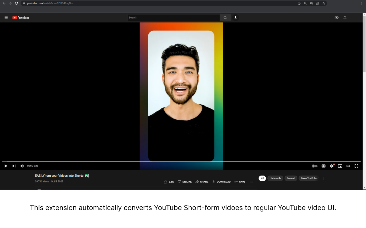The height and width of the screenshot is (228, 366).
Task: Click the install app icon in address bar
Action: (x=299, y=3)
